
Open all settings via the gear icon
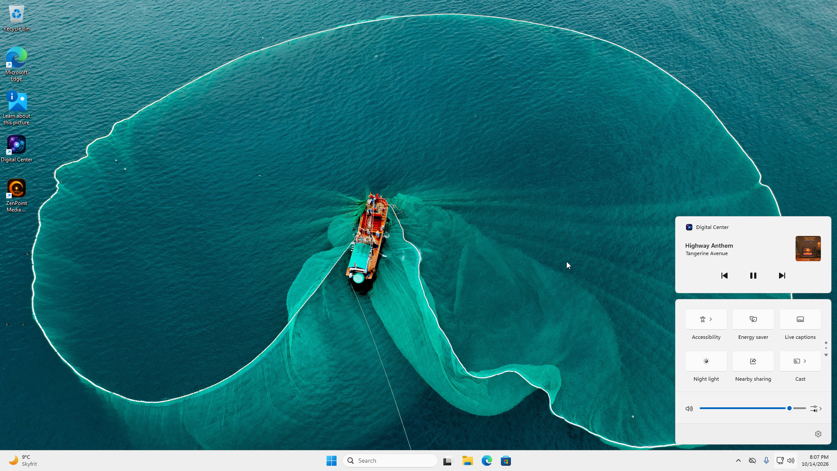point(818,434)
